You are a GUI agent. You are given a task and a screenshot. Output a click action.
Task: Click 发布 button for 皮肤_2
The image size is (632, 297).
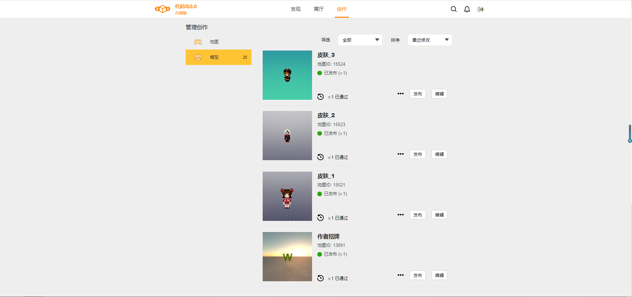418,154
